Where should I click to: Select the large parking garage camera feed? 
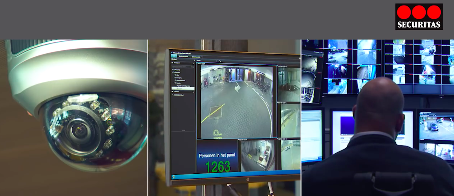coord(236,101)
